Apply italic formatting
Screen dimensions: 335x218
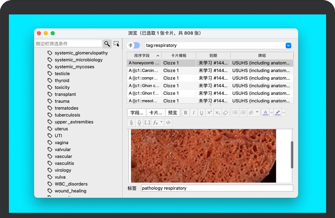coord(193,113)
